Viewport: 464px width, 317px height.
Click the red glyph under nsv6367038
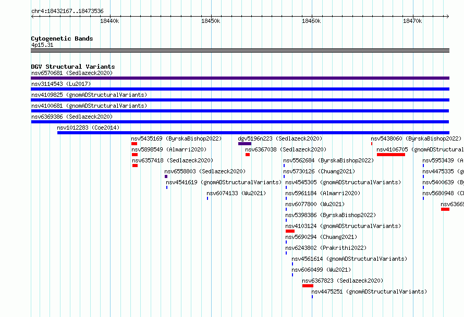pos(248,155)
